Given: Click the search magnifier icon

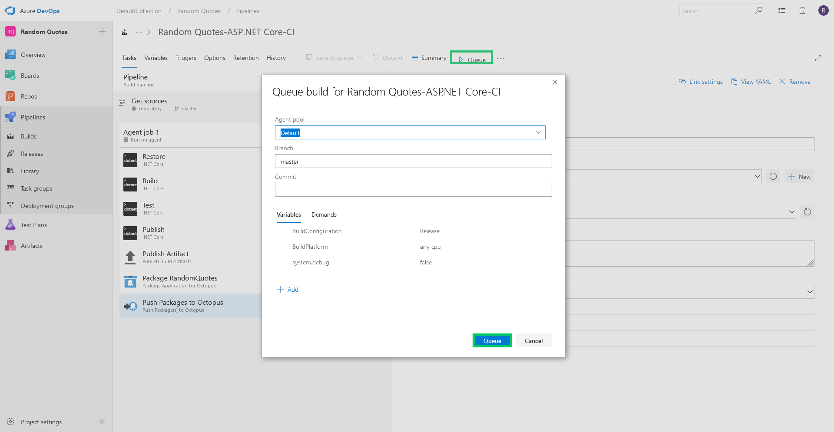Looking at the screenshot, I should (x=759, y=10).
